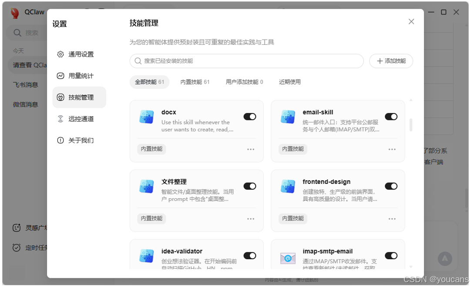Click the docx skill's puzzle icon

tap(146, 117)
